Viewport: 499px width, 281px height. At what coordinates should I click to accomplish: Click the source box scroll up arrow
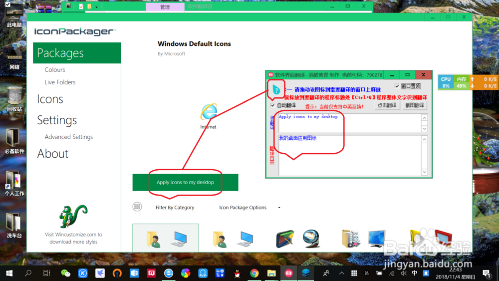424,118
